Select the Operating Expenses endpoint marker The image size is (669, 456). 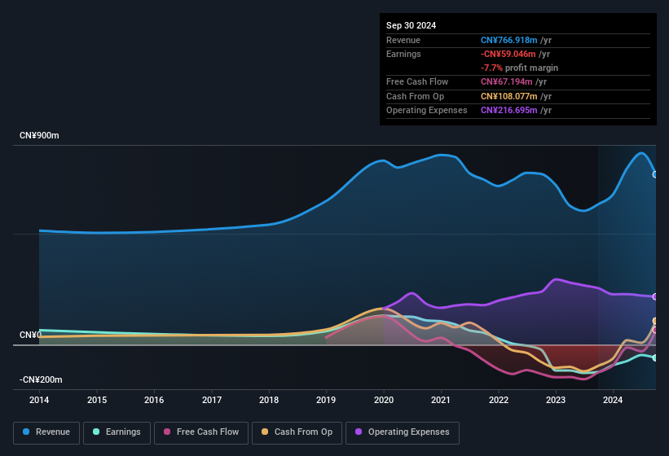655,296
